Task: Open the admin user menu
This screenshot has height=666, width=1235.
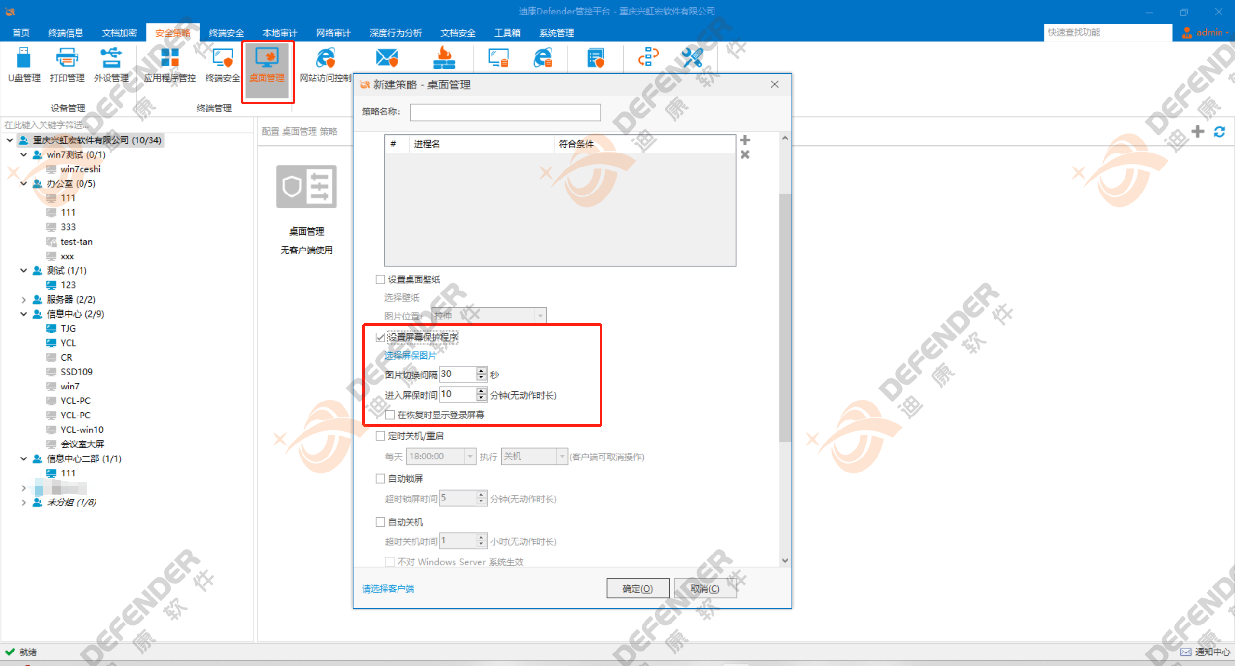Action: coord(1205,32)
